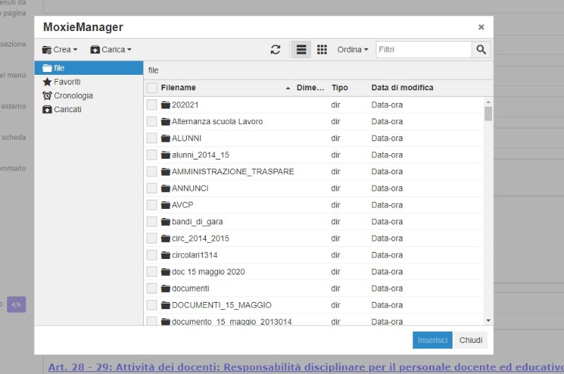Click the refresh icon in toolbar
The width and height of the screenshot is (564, 374).
[276, 49]
